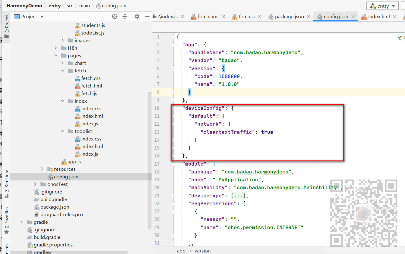Select the fetch.js file icon in tree
405x254 pixels.
click(x=77, y=94)
